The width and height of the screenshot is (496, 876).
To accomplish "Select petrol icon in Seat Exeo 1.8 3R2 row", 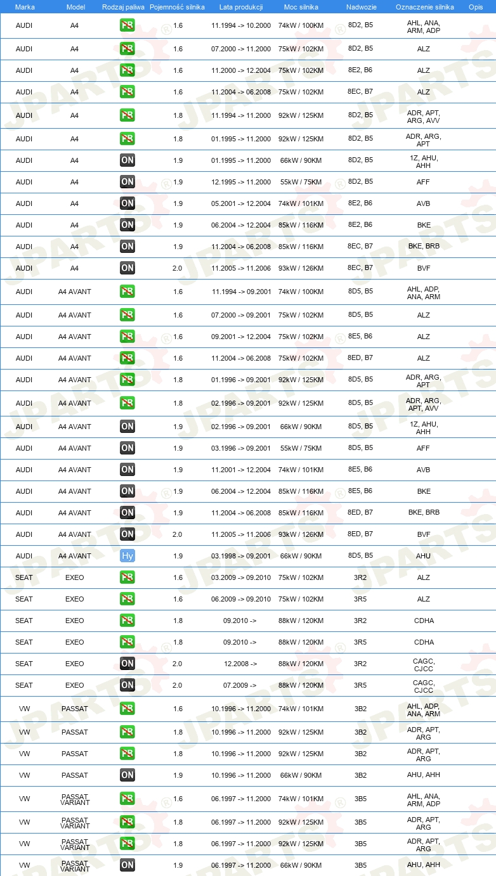I will 127,621.
